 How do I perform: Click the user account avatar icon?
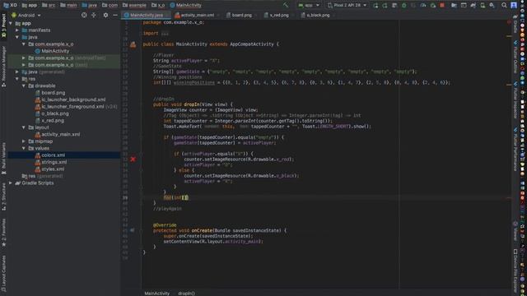[514, 5]
